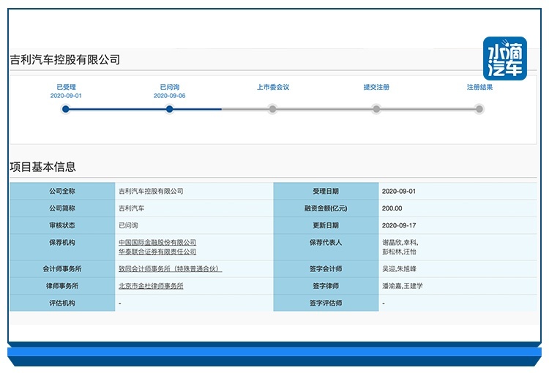Open the 华泰联合证券有限责任公司 link
The height and width of the screenshot is (373, 549).
[157, 252]
